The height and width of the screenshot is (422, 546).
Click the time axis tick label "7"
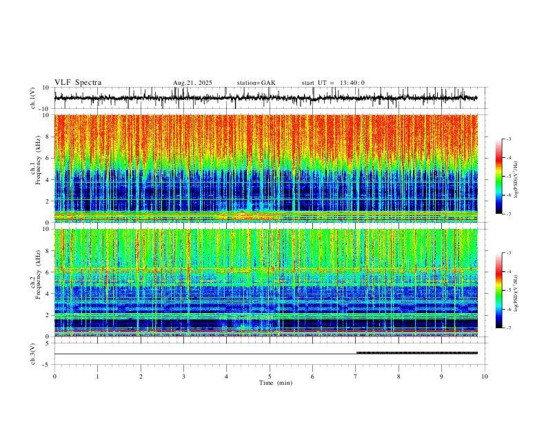pos(356,376)
